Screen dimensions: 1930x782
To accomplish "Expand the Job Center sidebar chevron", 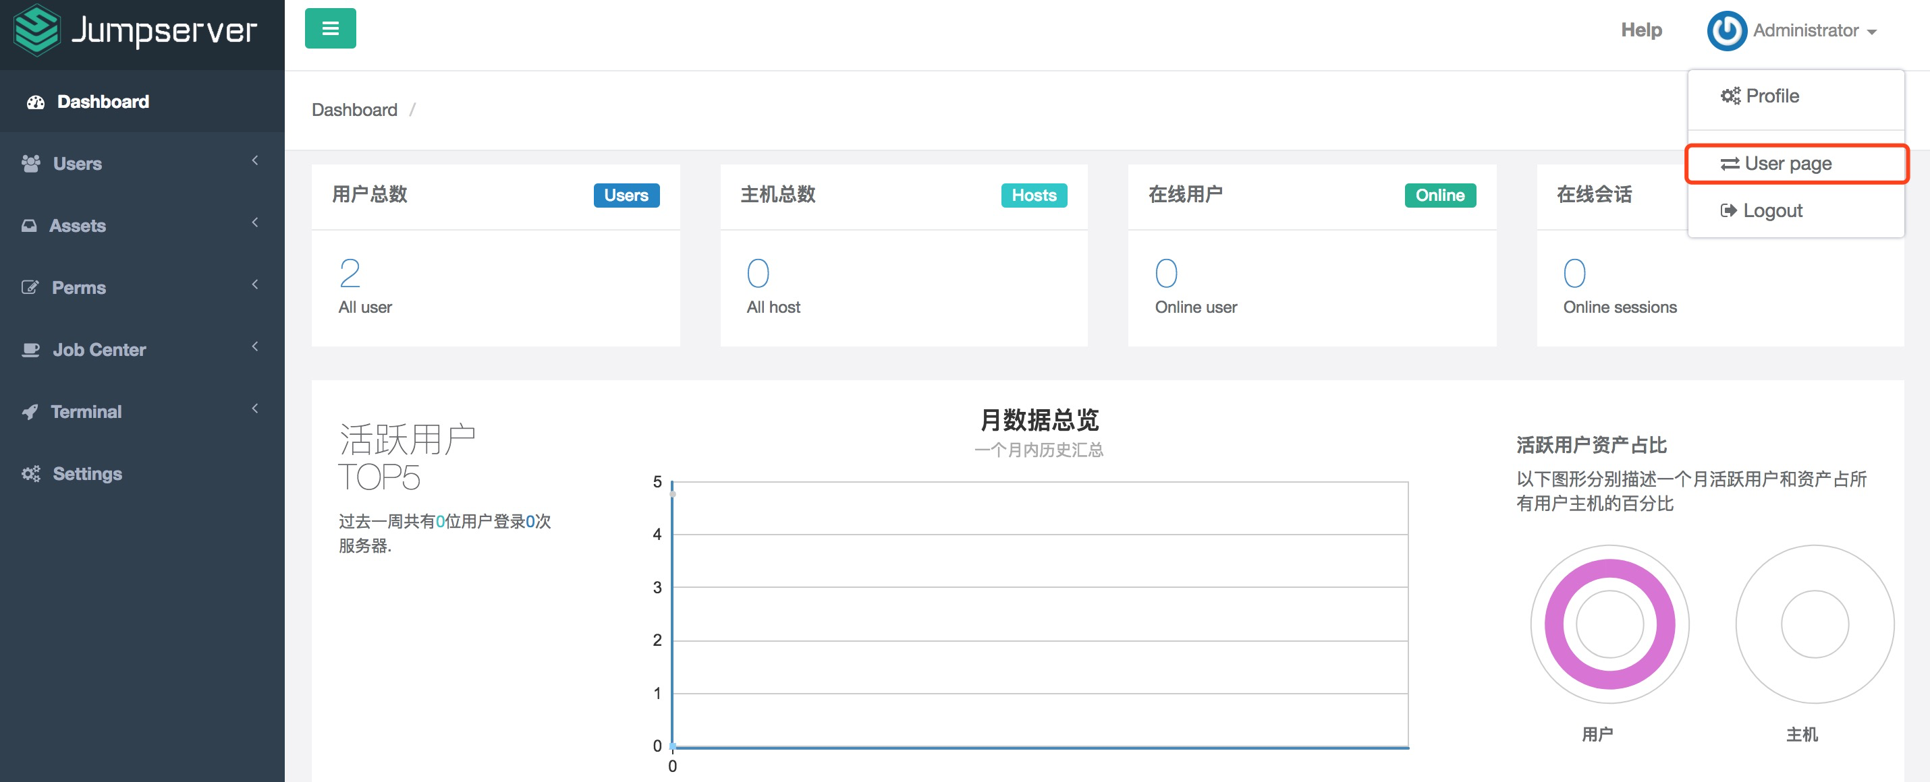I will point(254,347).
